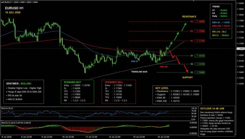Viewport: 245px width, 139px height.
Task: Click the red EMA 200 label on chart
Action: tap(163, 67)
